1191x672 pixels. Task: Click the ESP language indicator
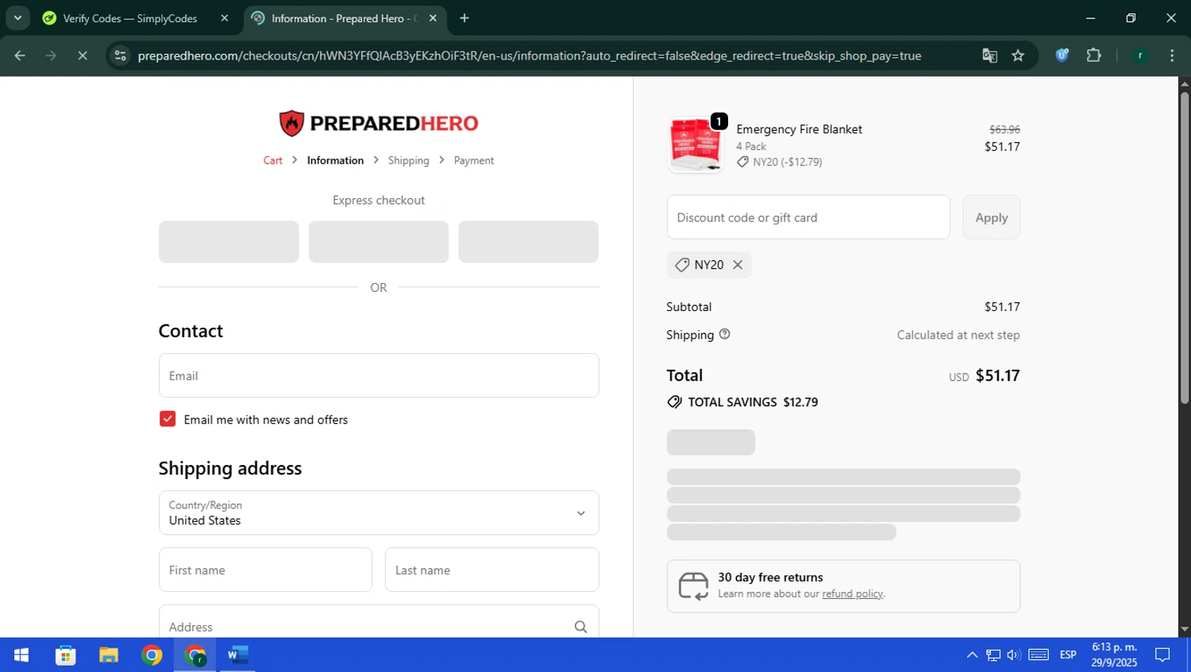[x=1068, y=655]
